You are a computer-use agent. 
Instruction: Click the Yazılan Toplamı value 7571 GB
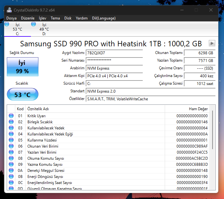(200, 60)
